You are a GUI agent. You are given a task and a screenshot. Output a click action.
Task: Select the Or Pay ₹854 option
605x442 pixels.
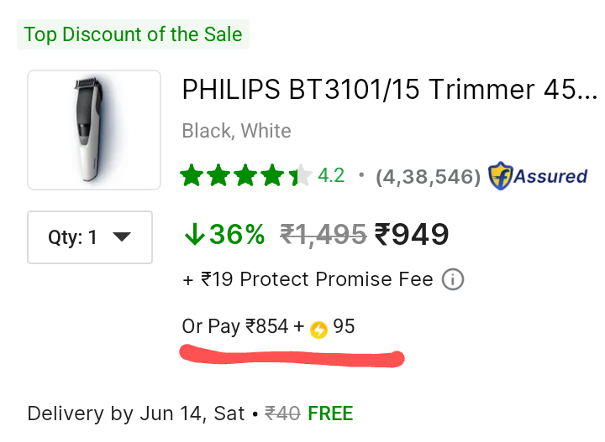click(x=243, y=326)
